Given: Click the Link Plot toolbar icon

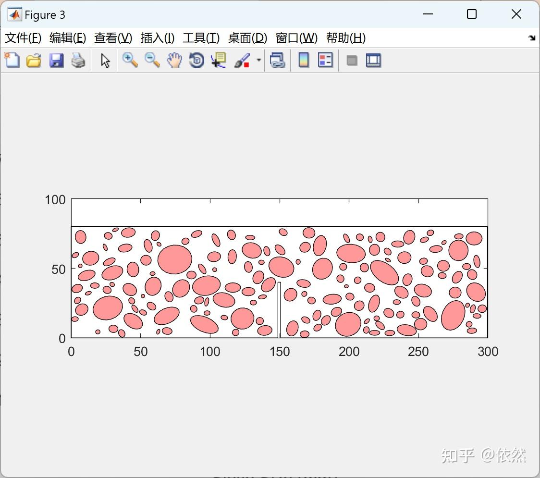Looking at the screenshot, I should (278, 60).
